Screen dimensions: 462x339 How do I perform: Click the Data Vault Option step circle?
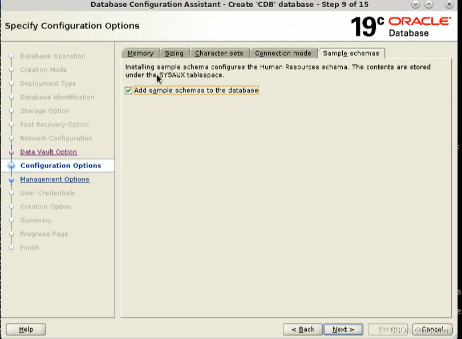click(x=13, y=152)
